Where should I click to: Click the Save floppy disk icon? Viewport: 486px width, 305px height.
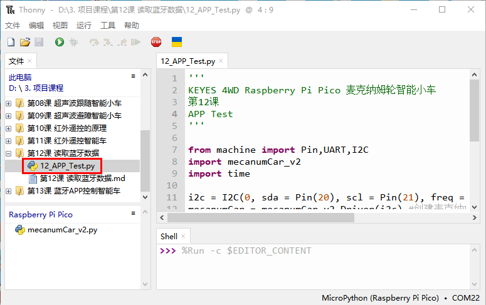click(39, 42)
